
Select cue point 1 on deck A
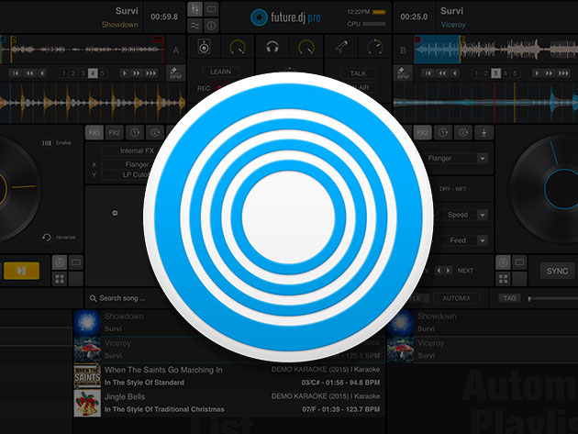point(64,73)
